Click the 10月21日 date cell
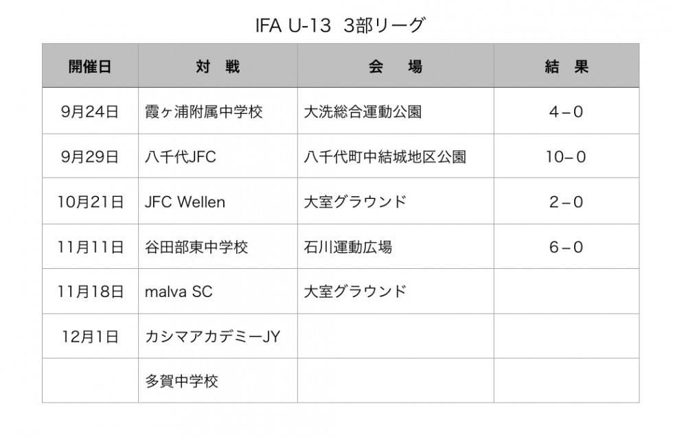The image size is (673, 437). 90,202
